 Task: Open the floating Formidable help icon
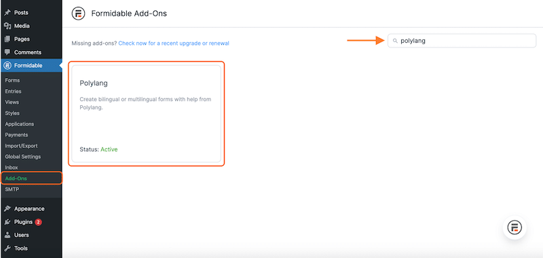(514, 227)
